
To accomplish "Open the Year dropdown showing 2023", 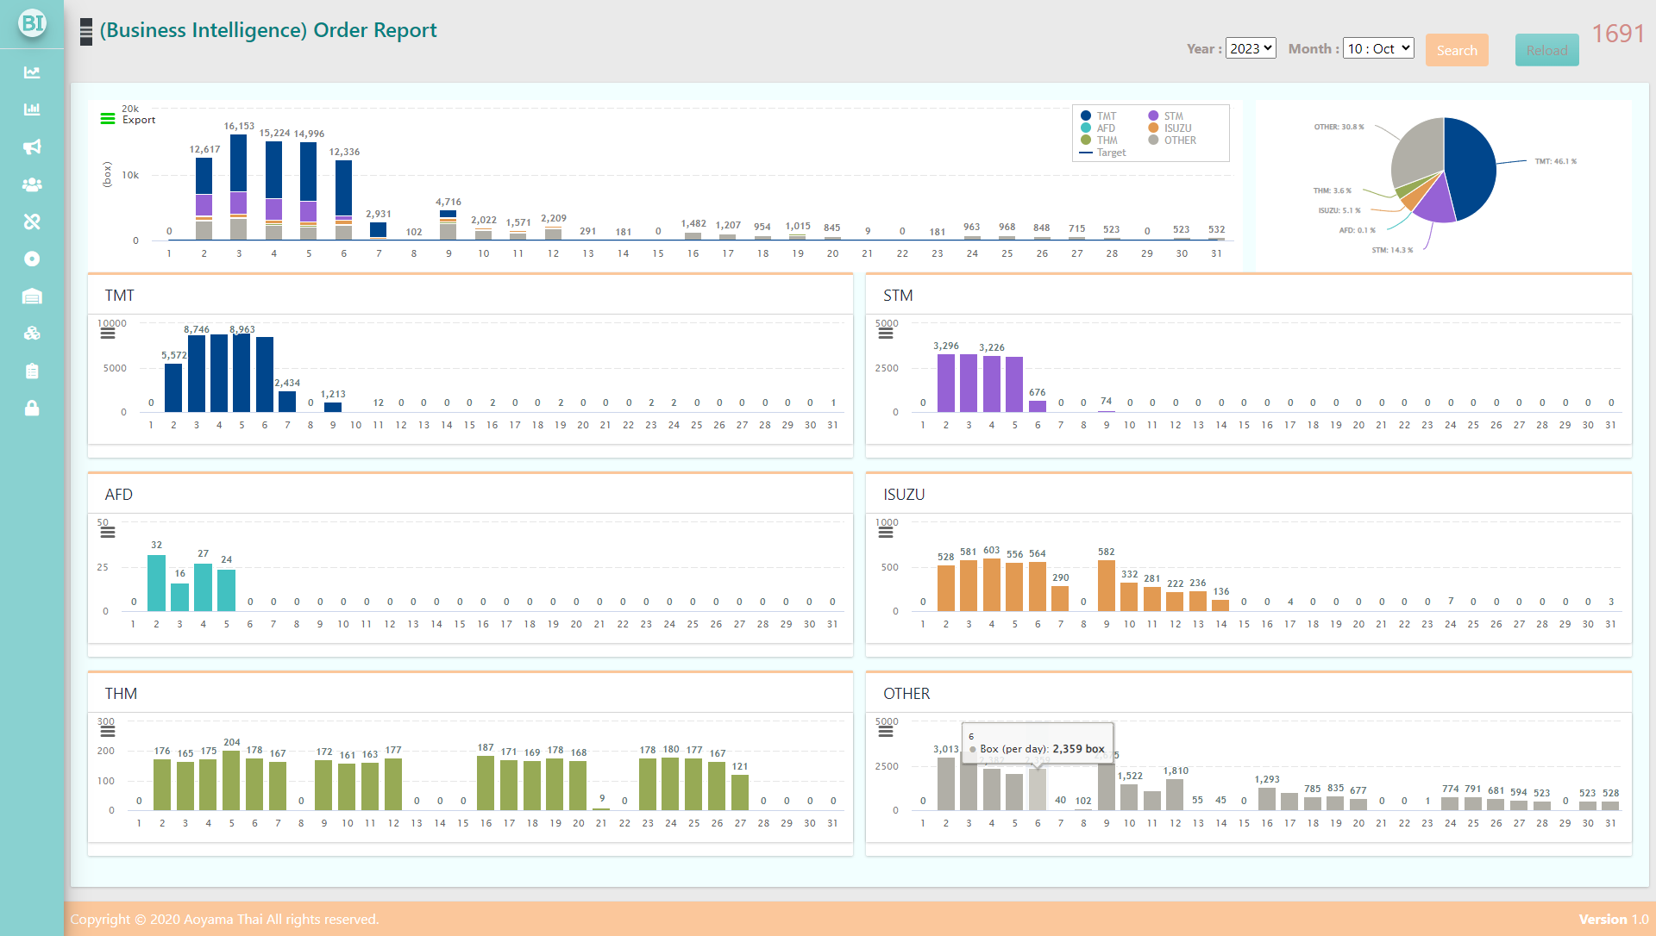I will click(1251, 49).
